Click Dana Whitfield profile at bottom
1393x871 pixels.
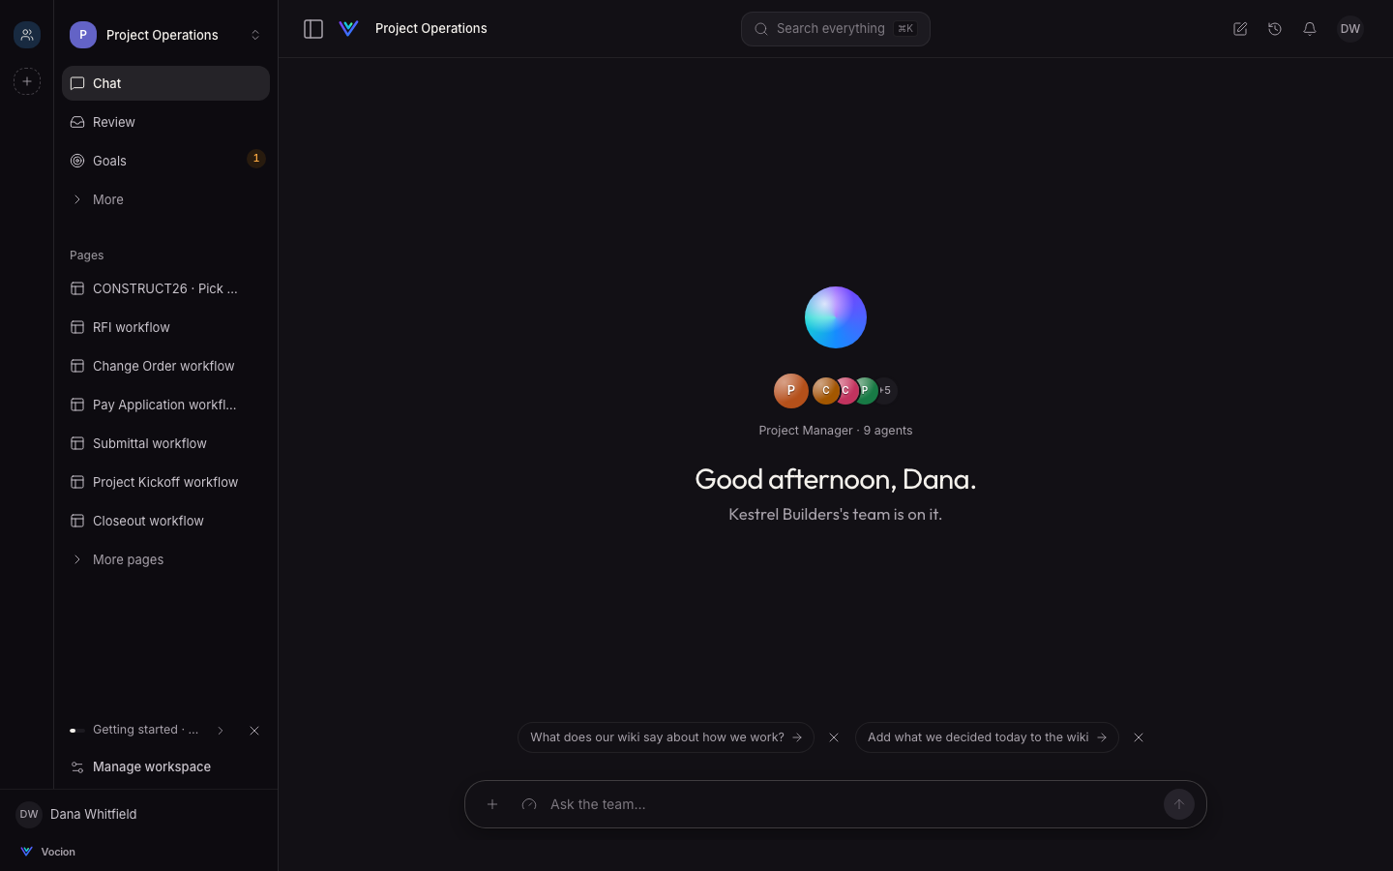77,814
